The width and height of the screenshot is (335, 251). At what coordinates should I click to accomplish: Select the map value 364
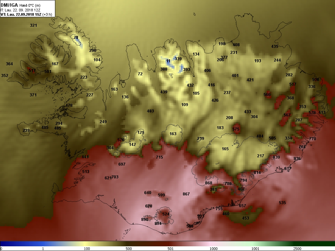[x=9, y=64]
